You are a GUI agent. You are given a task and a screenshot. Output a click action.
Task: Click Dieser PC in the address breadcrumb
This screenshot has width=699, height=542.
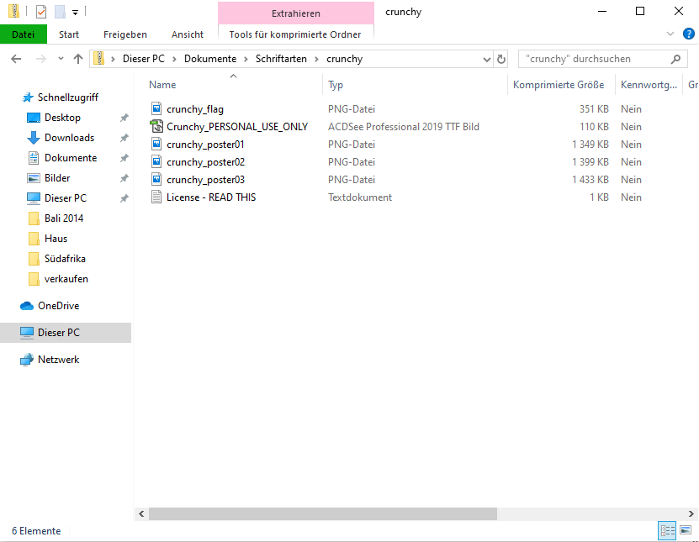(x=144, y=59)
